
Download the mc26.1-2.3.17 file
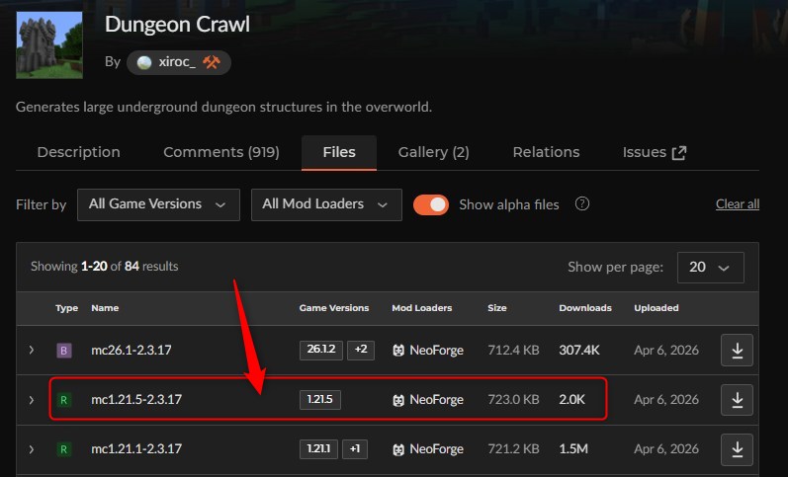pos(737,350)
